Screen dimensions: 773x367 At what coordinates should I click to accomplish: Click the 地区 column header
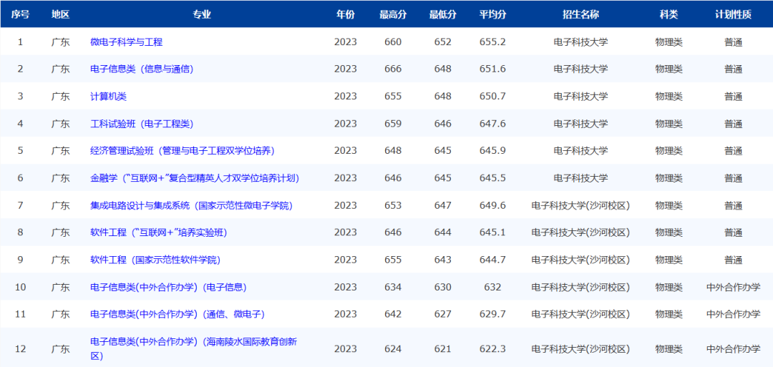61,14
